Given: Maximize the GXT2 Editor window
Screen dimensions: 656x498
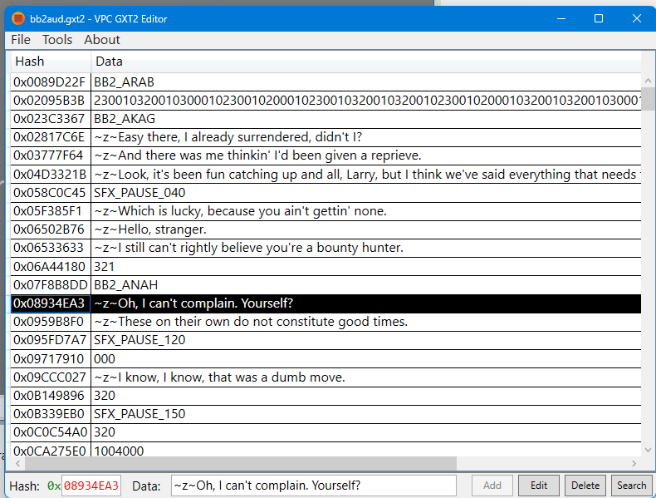Looking at the screenshot, I should point(599,18).
